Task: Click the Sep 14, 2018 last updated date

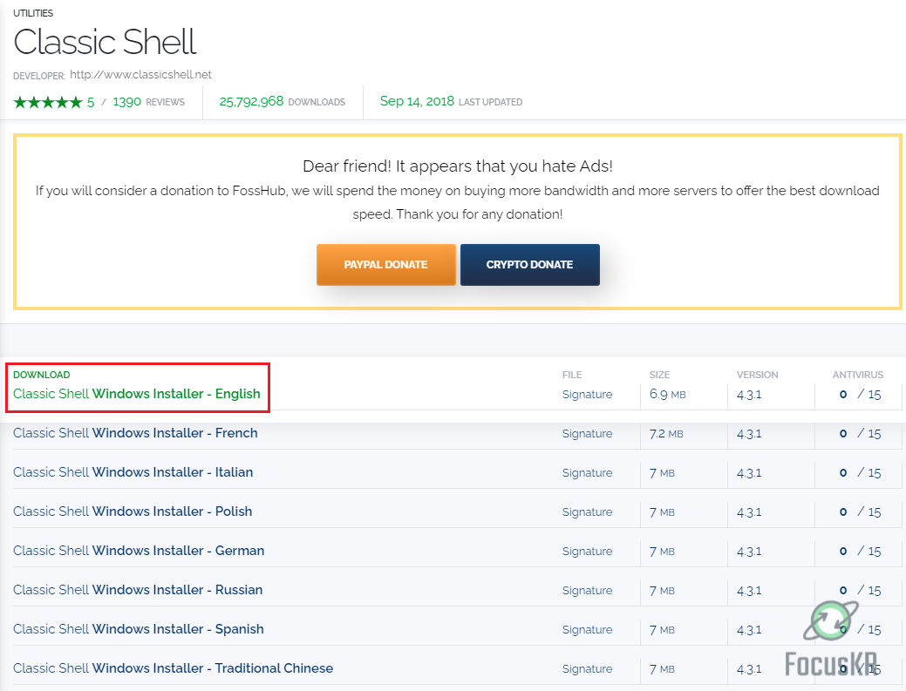Action: pos(451,102)
